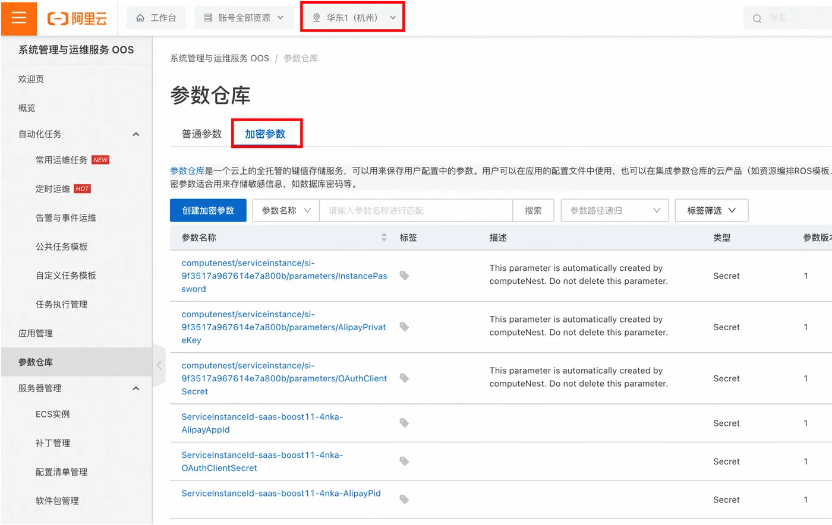Viewport: 832px width, 525px height.
Task: Click the tag icon in AlipayPrivateKey row
Action: tap(404, 327)
